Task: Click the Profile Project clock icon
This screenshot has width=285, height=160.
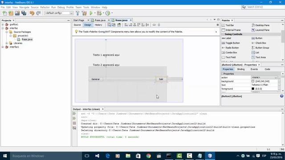Action: tap(108, 13)
